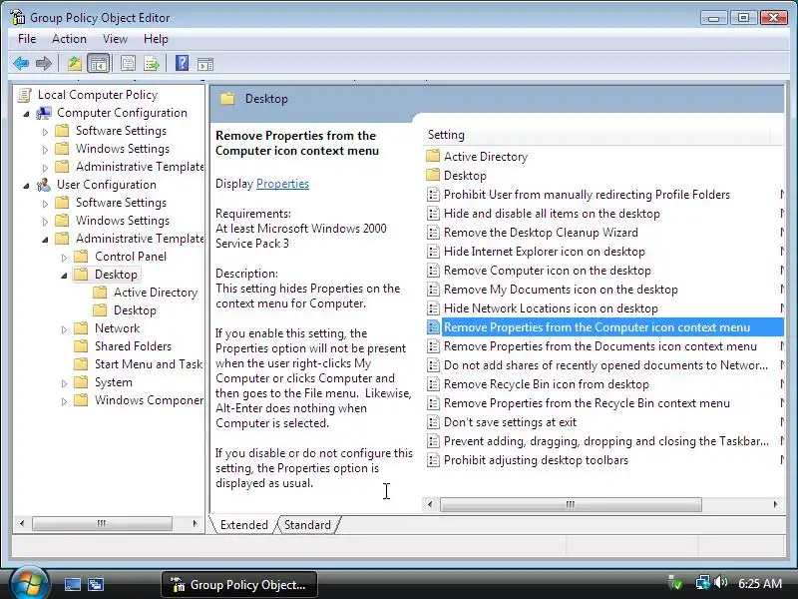Collapse the Desktop tree node
The width and height of the screenshot is (798, 599).
click(x=64, y=276)
